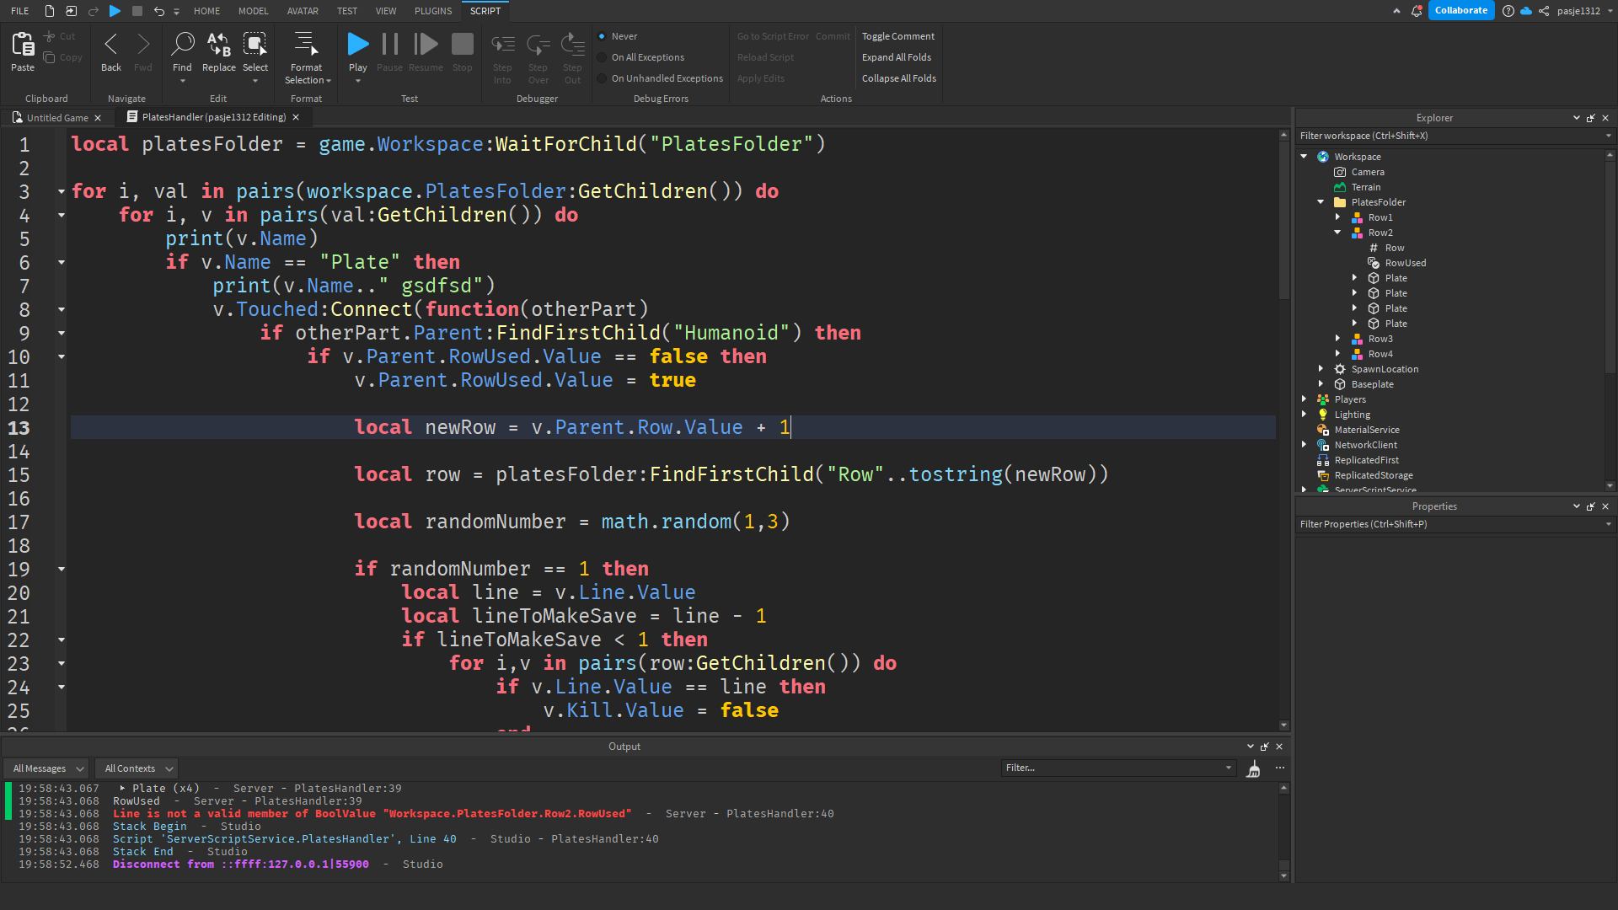Image resolution: width=1618 pixels, height=910 pixels.
Task: Expand the Players service node
Action: pyautogui.click(x=1304, y=399)
